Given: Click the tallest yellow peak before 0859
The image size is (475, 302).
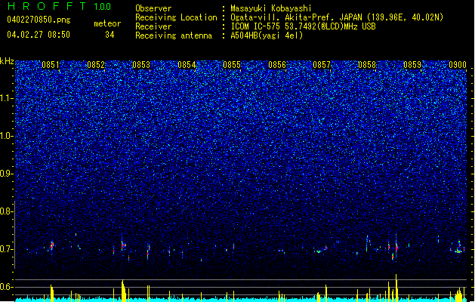Looking at the screenshot, I should 396,287.
